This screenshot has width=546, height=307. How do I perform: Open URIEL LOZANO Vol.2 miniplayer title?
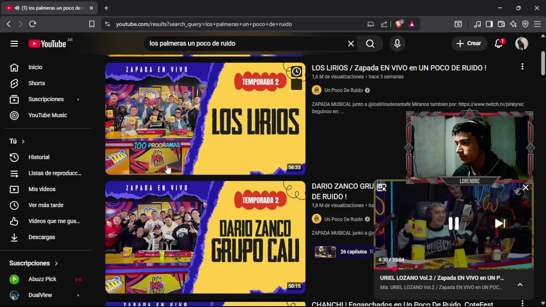coord(442,278)
